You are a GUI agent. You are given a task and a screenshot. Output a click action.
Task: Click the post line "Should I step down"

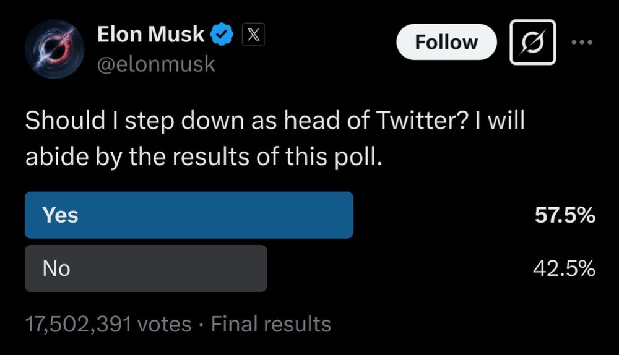[x=134, y=121]
